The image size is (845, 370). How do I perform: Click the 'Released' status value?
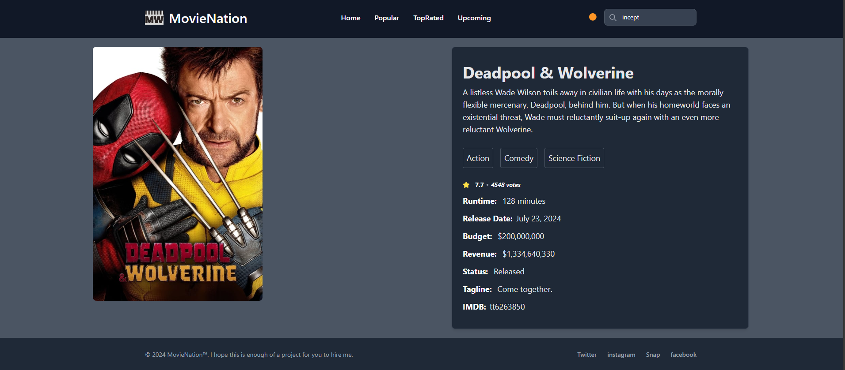(x=509, y=272)
